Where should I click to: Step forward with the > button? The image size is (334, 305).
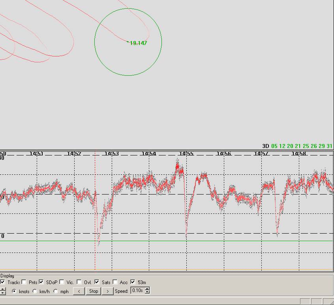pos(107,291)
